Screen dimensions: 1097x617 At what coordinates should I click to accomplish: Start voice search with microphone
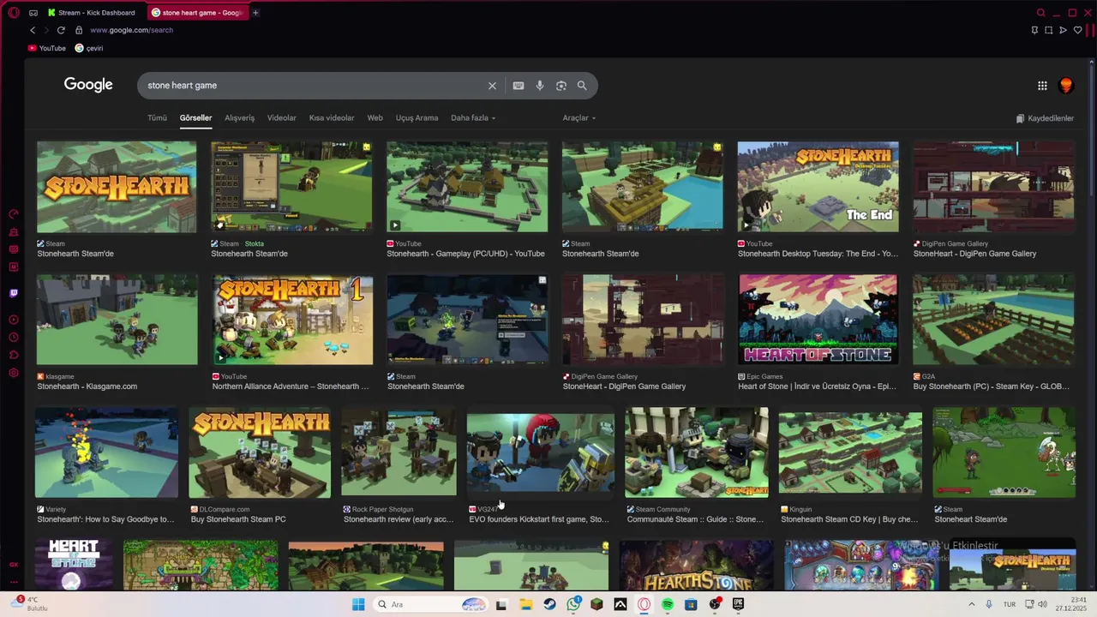[x=540, y=86]
